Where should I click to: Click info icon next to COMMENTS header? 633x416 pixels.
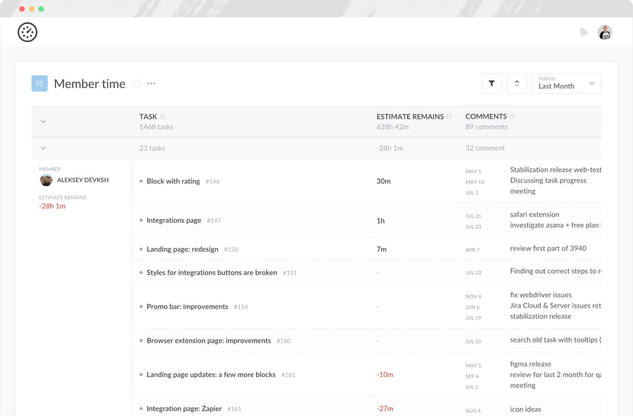[x=512, y=116]
